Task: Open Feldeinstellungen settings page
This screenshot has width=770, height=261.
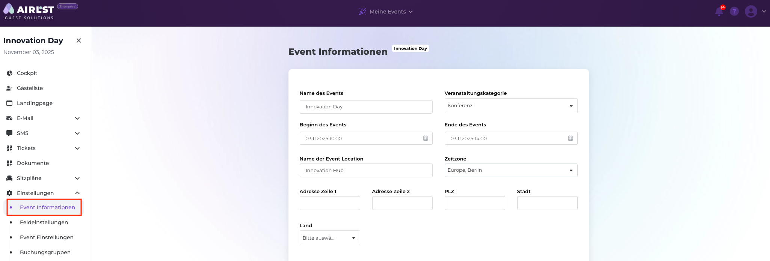Action: click(44, 222)
